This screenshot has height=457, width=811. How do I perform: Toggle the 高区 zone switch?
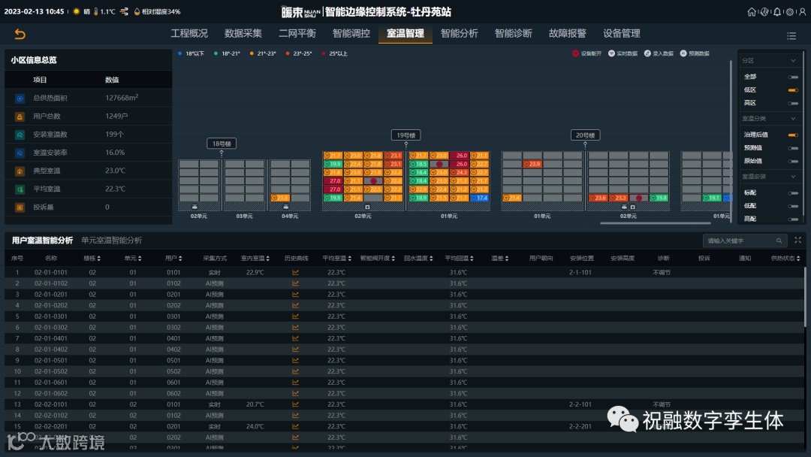(x=793, y=103)
